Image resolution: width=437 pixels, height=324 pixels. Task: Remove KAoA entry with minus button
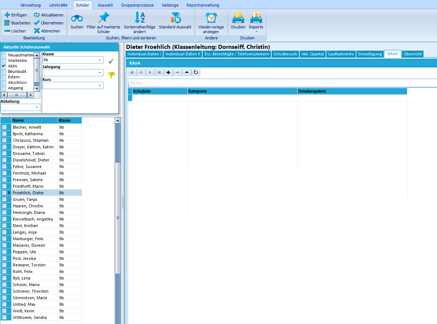177,72
